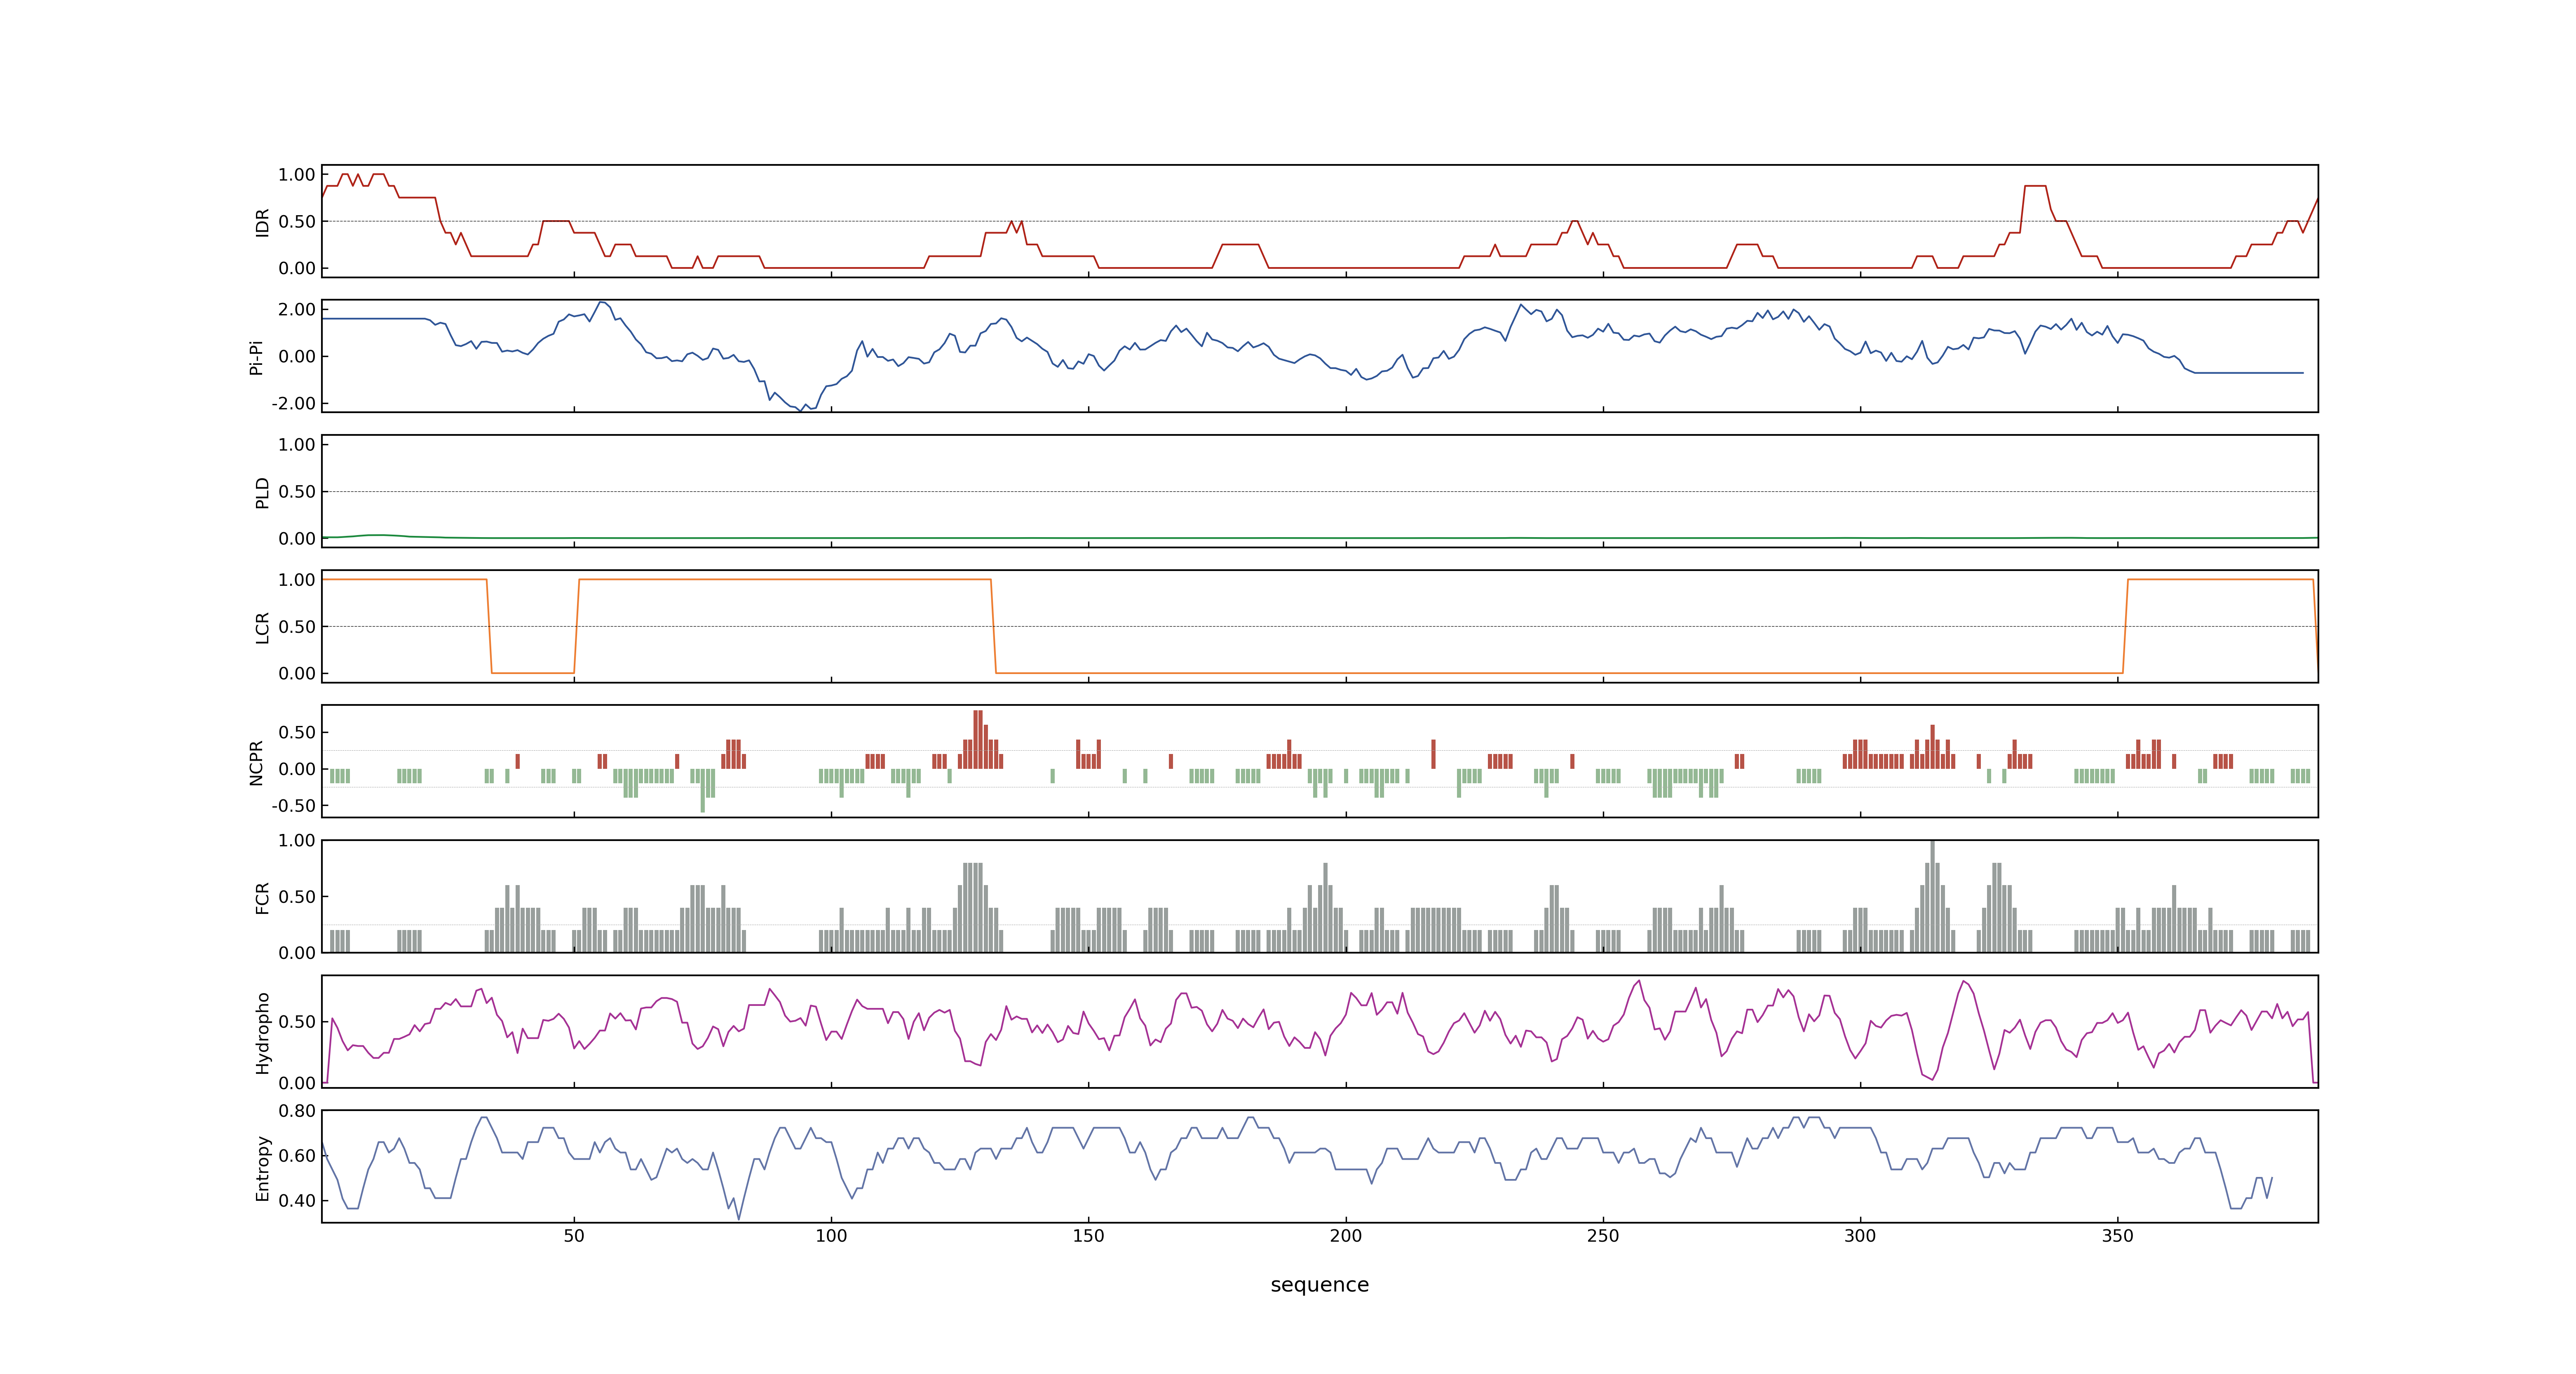Viewport: 2576px width, 1374px height.
Task: Click the LCR dip between residues 35 and 50
Action: pos(532,673)
